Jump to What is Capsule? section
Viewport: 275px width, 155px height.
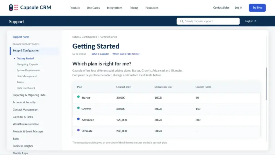point(100,54)
